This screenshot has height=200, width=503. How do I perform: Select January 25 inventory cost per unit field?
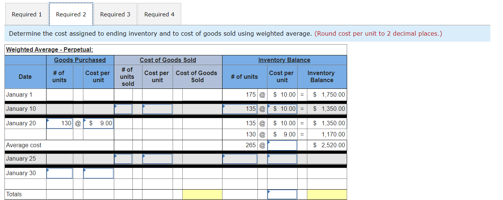[x=282, y=159]
